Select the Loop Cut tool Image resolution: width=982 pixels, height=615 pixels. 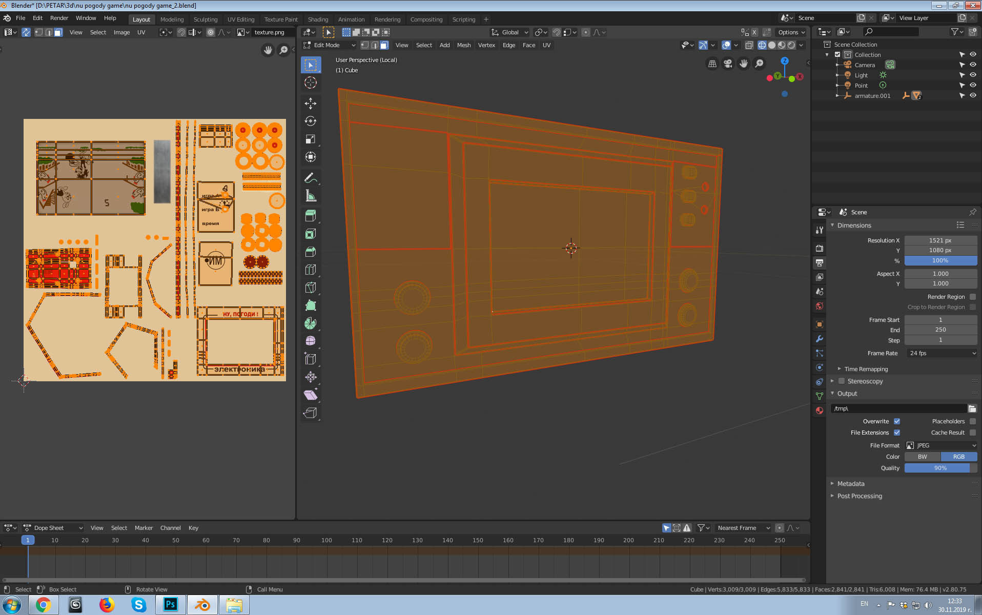point(311,270)
